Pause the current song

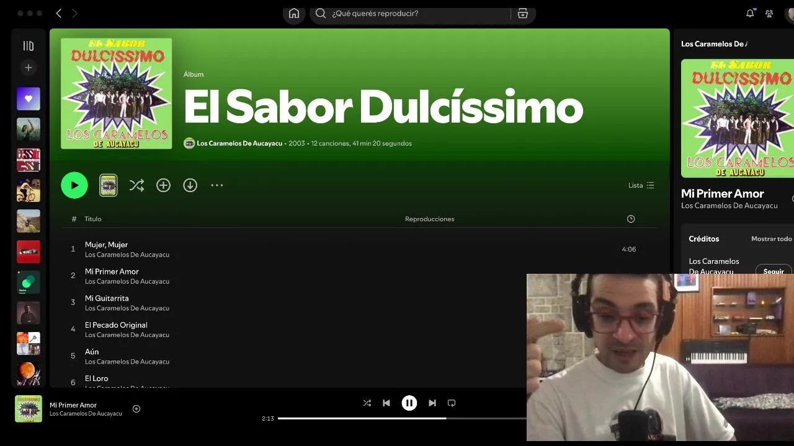pyautogui.click(x=409, y=403)
